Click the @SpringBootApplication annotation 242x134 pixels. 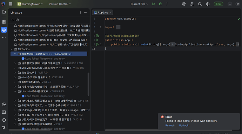122,36
